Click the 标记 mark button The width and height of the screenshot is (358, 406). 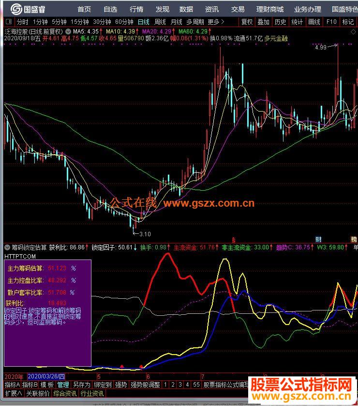(348, 22)
